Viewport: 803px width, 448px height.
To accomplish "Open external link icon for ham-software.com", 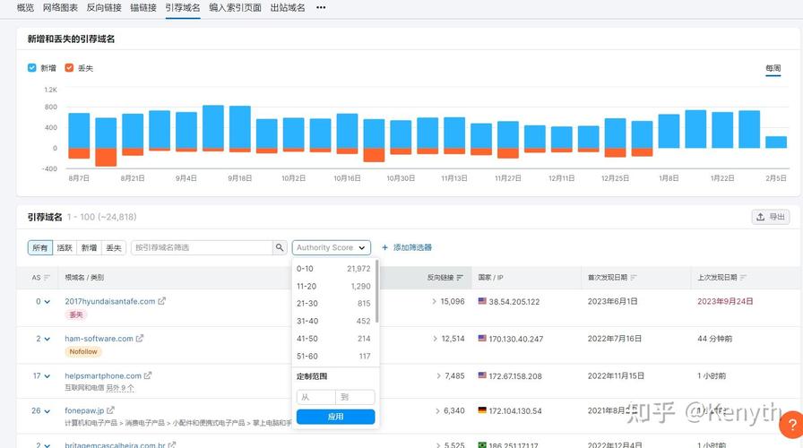I will click(140, 338).
